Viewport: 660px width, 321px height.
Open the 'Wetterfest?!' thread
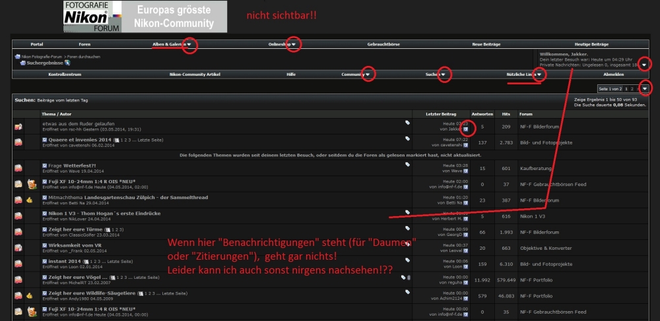tap(80, 165)
